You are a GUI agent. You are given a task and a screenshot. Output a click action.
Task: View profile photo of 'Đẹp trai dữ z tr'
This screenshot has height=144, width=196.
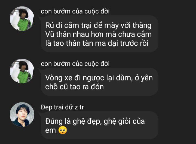22,114
